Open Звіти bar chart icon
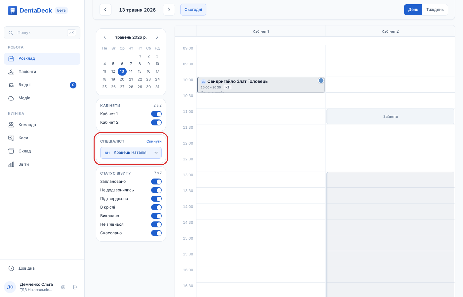Viewport: 463px width, 297px height. pos(11,164)
